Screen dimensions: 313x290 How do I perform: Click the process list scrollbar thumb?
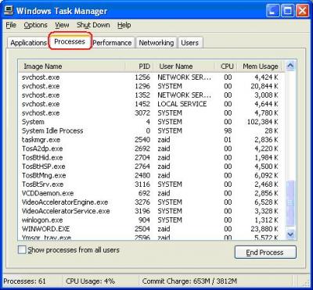tap(290, 203)
